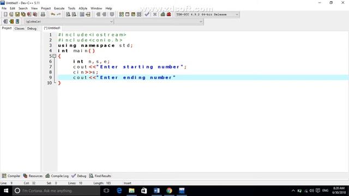Undo the last edit via toolbar
This screenshot has height=196, width=349.
pyautogui.click(x=53, y=15)
